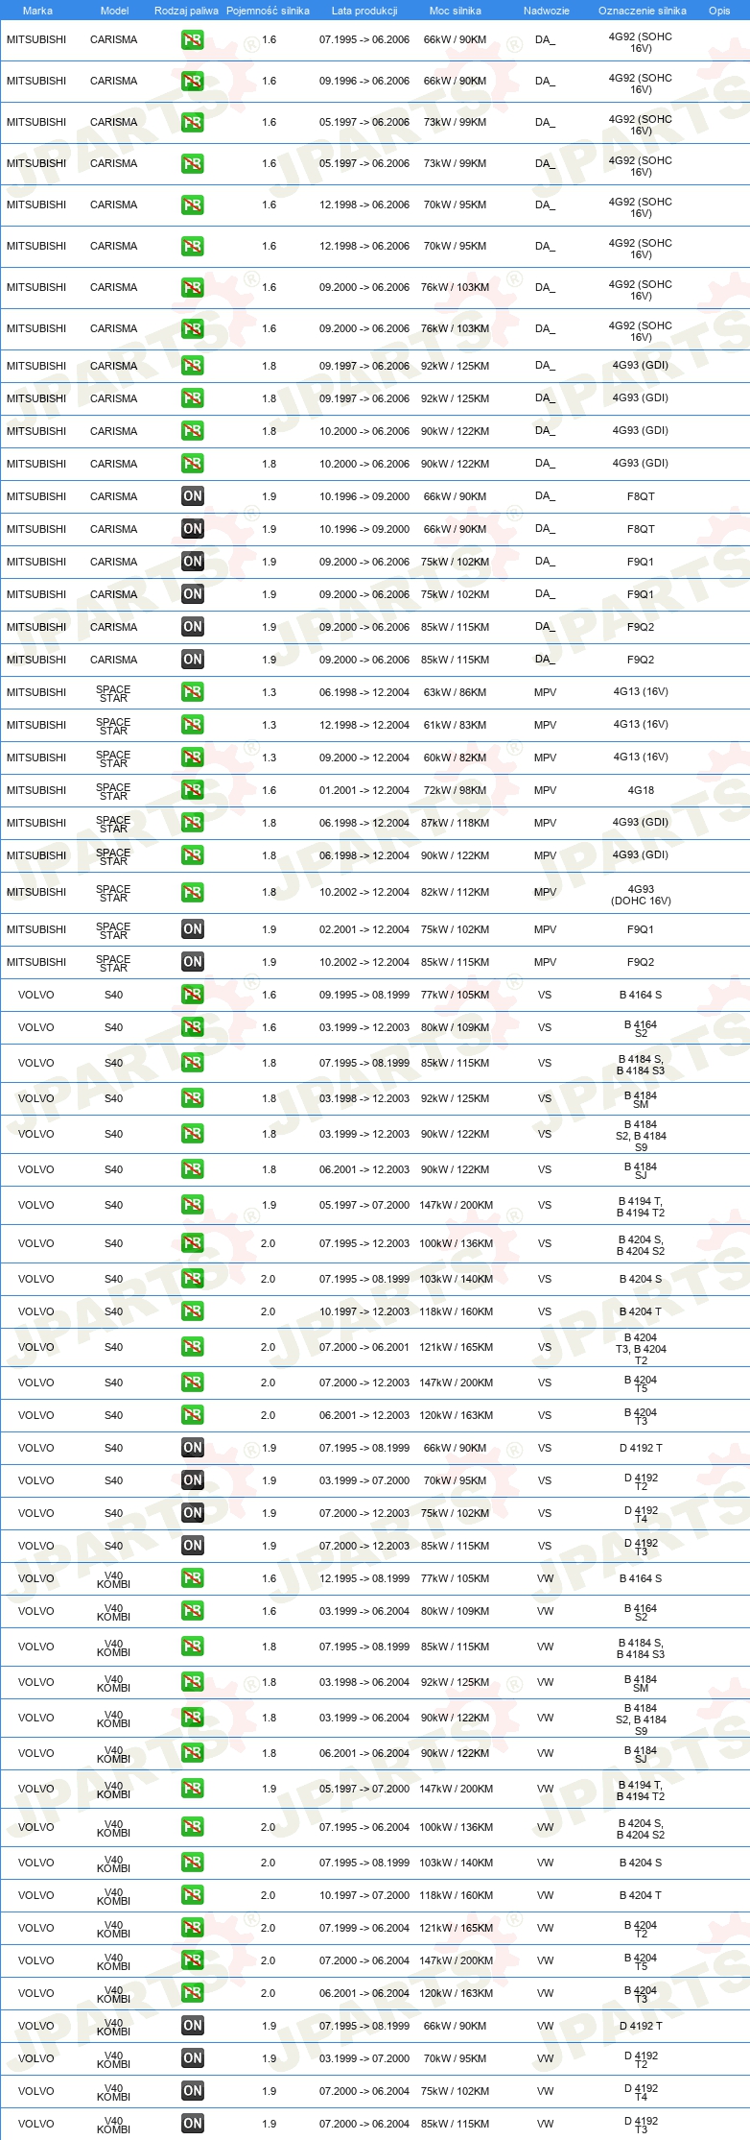This screenshot has width=750, height=2140.
Task: Click MITSUBISHI cell in Carisma 09.1996 row
Action: pos(36,82)
